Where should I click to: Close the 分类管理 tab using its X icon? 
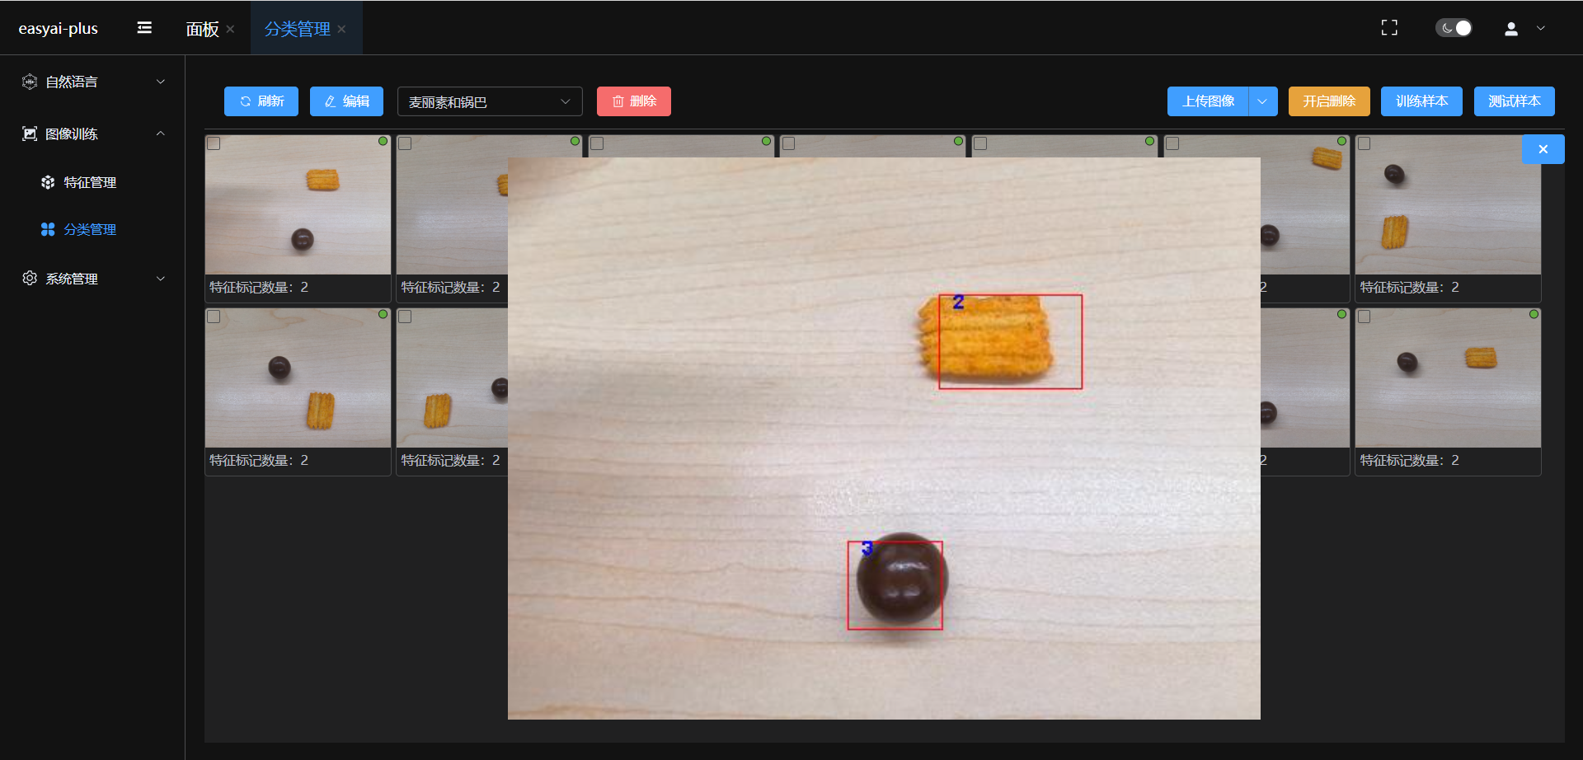click(x=341, y=29)
